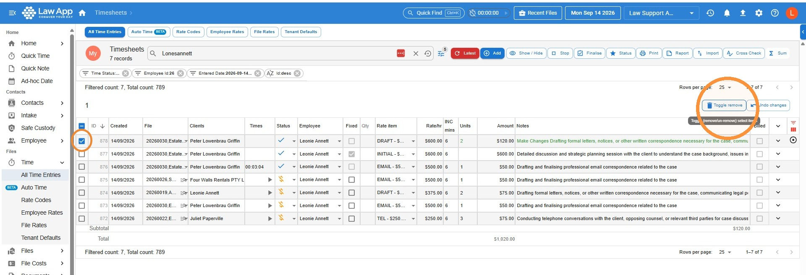This screenshot has width=806, height=275.
Task: Open the Auto Time BETA tab
Action: click(x=149, y=32)
